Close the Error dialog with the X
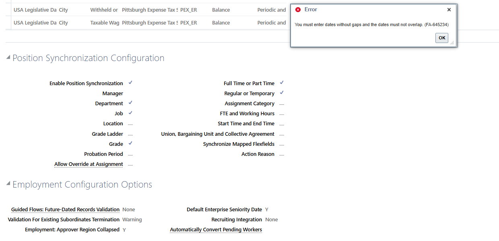 coord(449,9)
